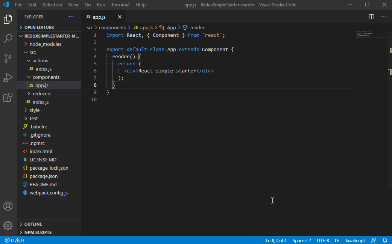Open the Terminal menu
Viewport: 392px width, 244px height.
coord(120,5)
